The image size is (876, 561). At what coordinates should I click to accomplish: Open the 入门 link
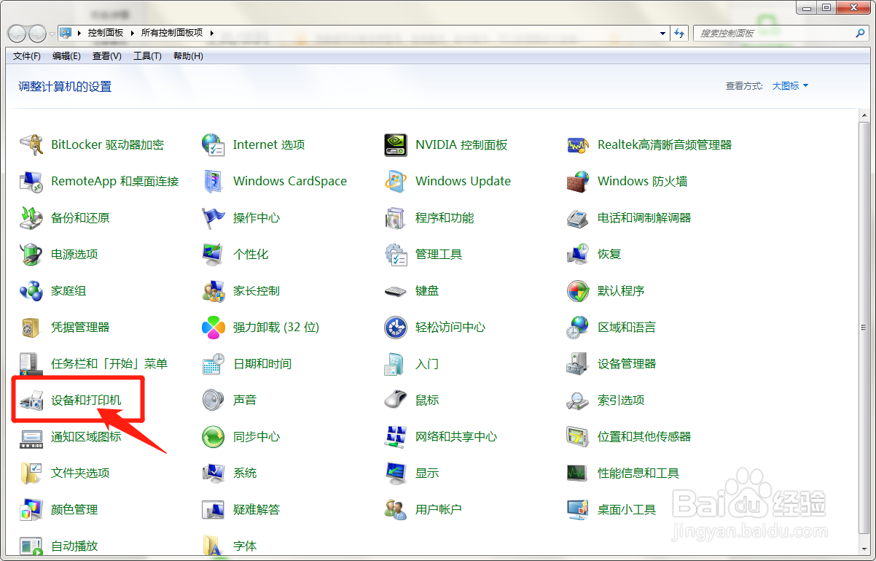pos(427,363)
